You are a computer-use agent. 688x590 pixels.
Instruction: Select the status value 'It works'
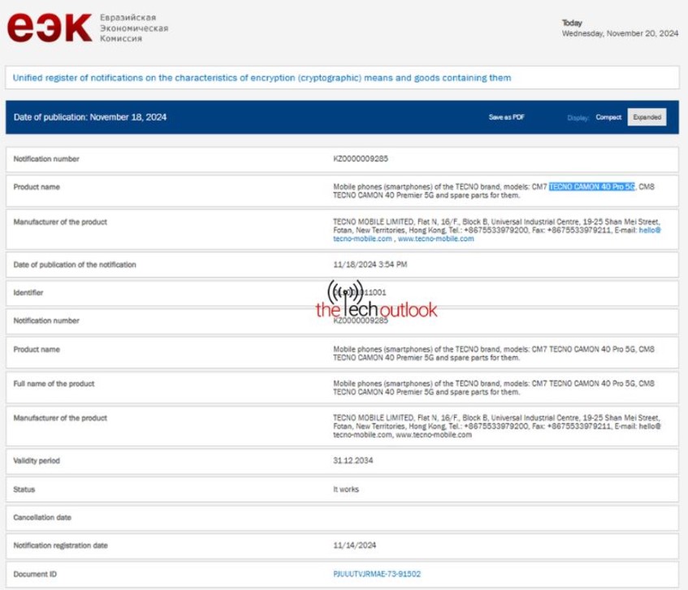coord(346,489)
